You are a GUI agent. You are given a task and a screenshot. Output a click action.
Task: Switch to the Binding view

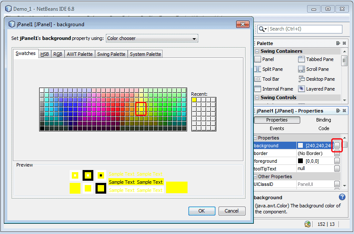click(323, 120)
